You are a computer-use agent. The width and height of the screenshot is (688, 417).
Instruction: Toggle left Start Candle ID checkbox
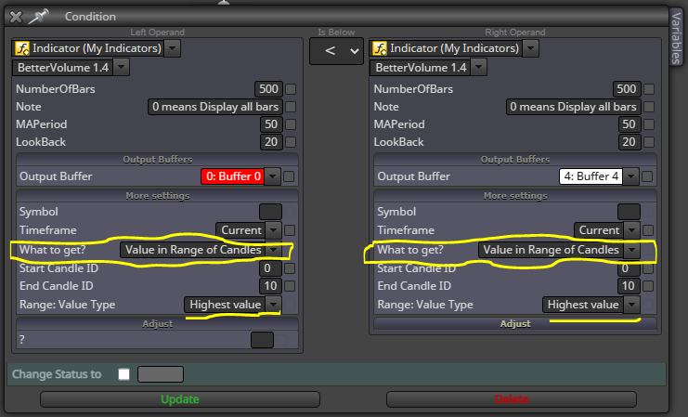(x=290, y=268)
